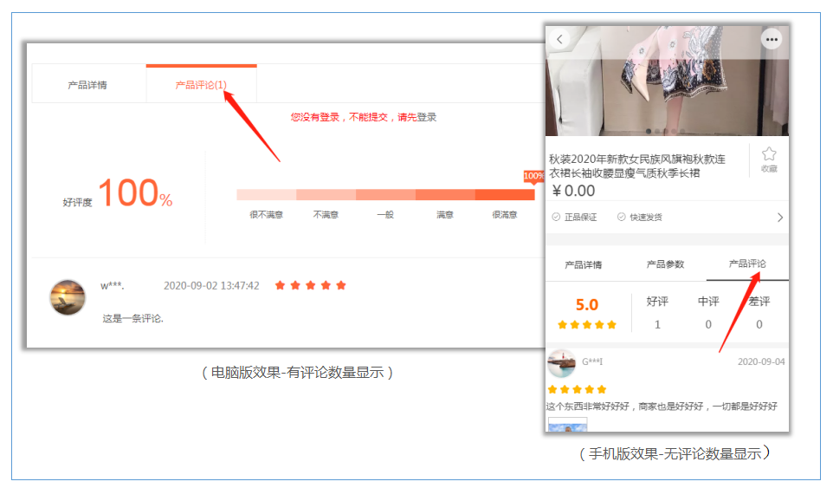Tap the back arrow on mobile product page

click(x=559, y=39)
